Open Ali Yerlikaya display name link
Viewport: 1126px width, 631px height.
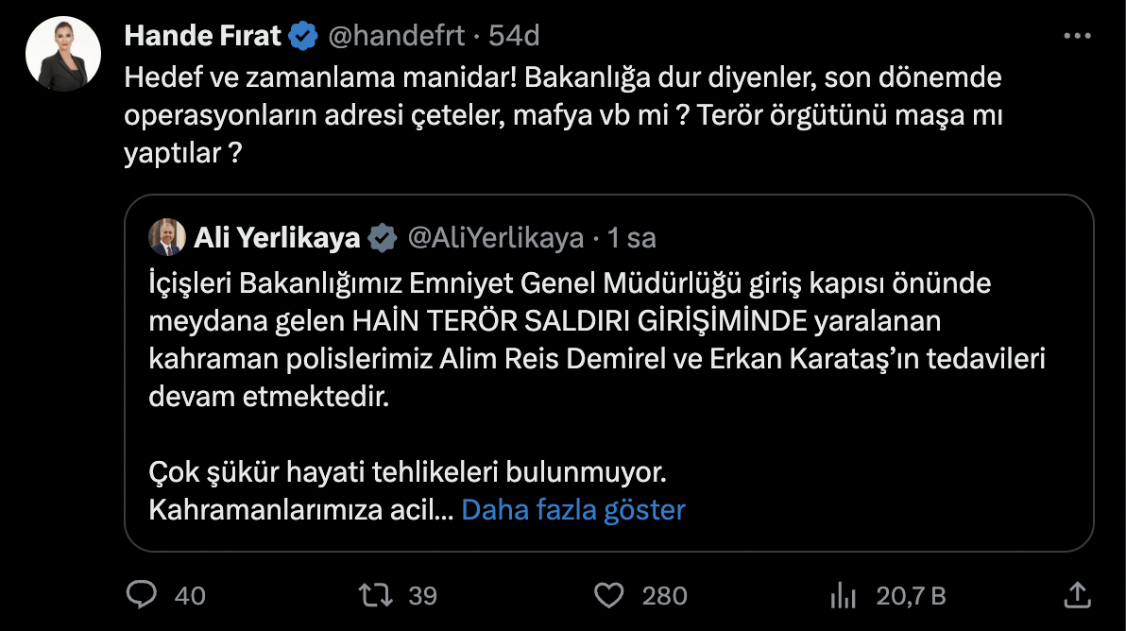(277, 238)
